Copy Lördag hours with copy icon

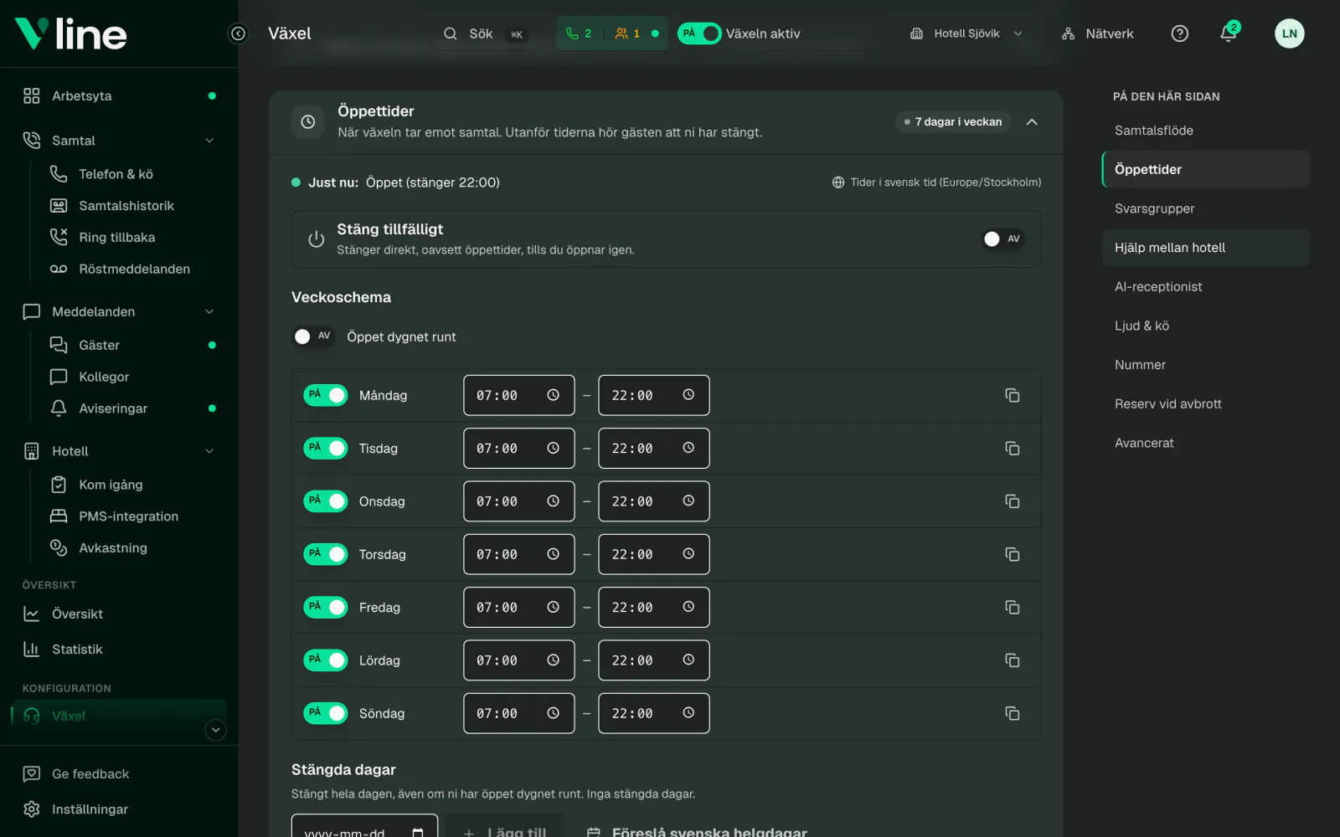1012,660
